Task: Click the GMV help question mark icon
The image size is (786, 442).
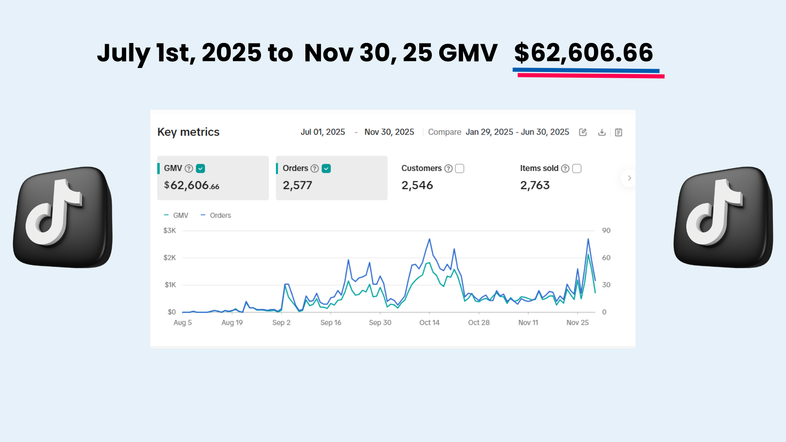Action: [x=189, y=168]
